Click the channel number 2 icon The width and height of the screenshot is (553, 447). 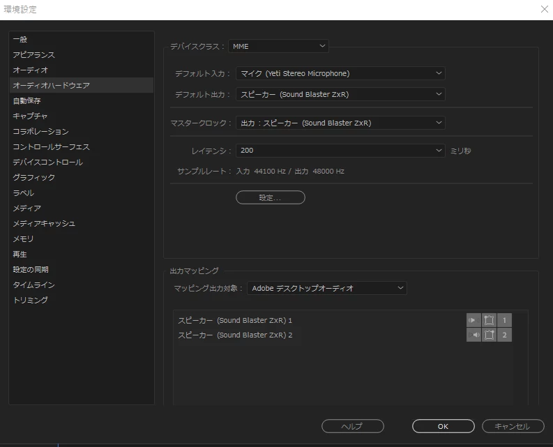point(504,335)
